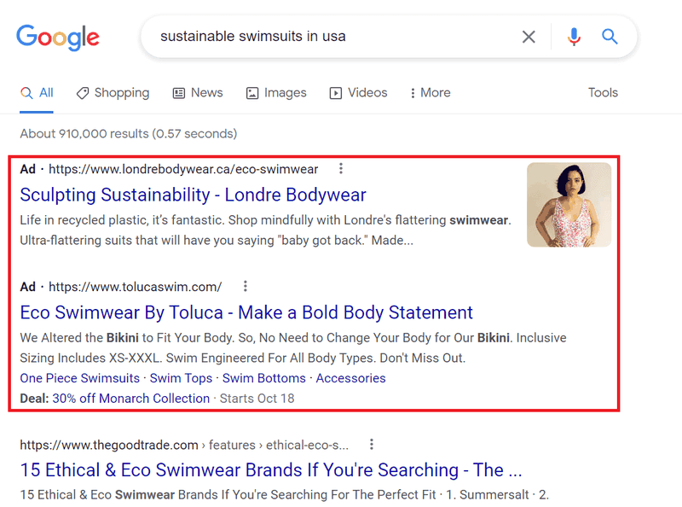This screenshot has width=682, height=507.
Task: Switch to Shopping tab
Action: pyautogui.click(x=113, y=93)
